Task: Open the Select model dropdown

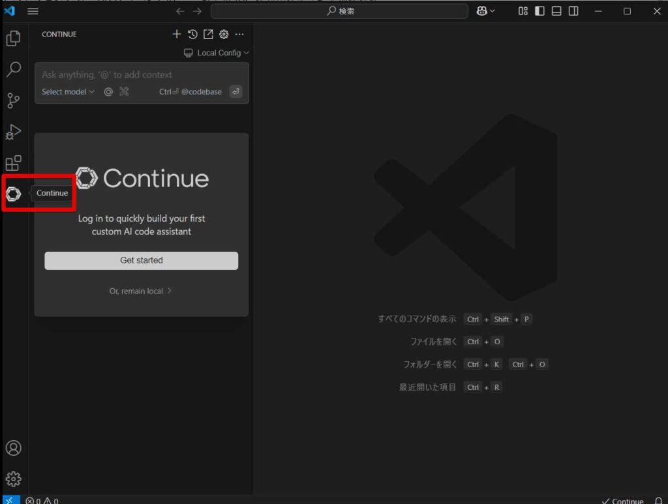Action: coord(68,92)
